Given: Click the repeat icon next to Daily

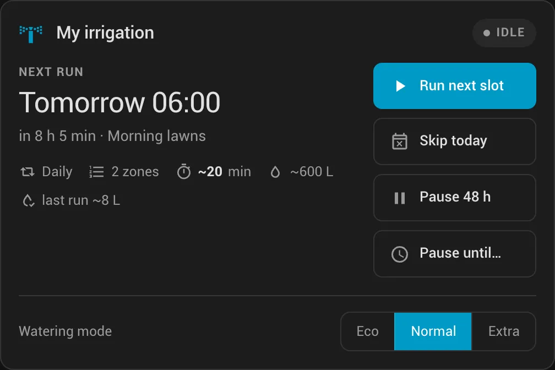Looking at the screenshot, I should (x=28, y=172).
